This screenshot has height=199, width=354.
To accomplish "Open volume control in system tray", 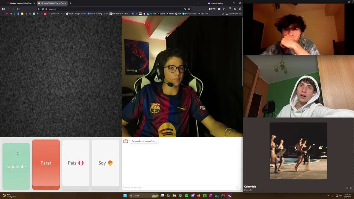I will [x=340, y=196].
